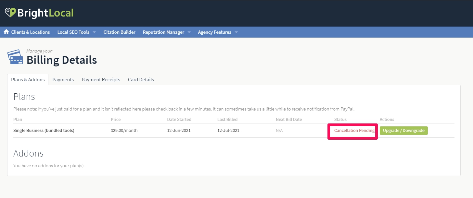Expand the Agency Features dropdown arrow

click(x=236, y=32)
